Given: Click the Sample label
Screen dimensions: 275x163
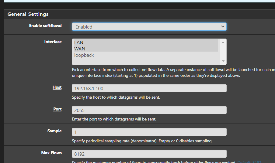Looking at the screenshot, I should click(54, 131).
